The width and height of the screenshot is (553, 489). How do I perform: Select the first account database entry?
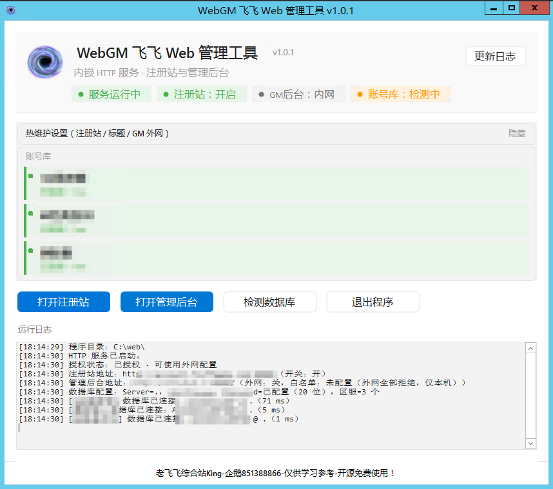click(276, 183)
